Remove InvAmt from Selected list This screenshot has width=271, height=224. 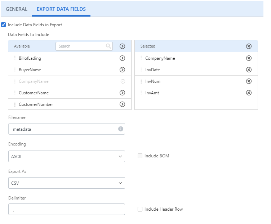(249, 93)
